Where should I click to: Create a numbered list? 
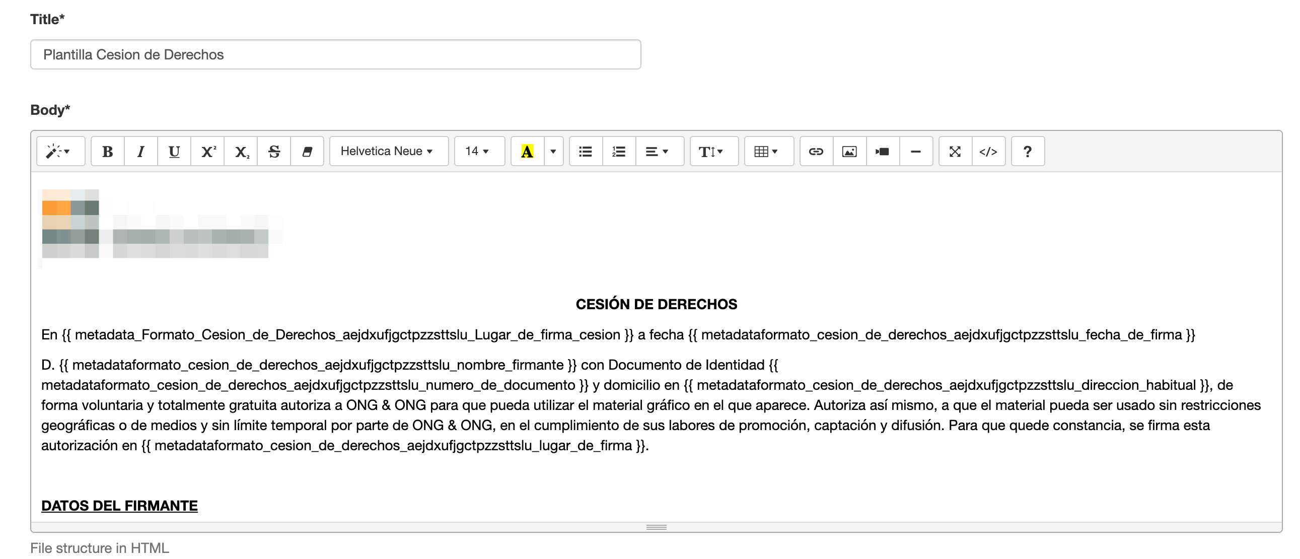(x=618, y=151)
